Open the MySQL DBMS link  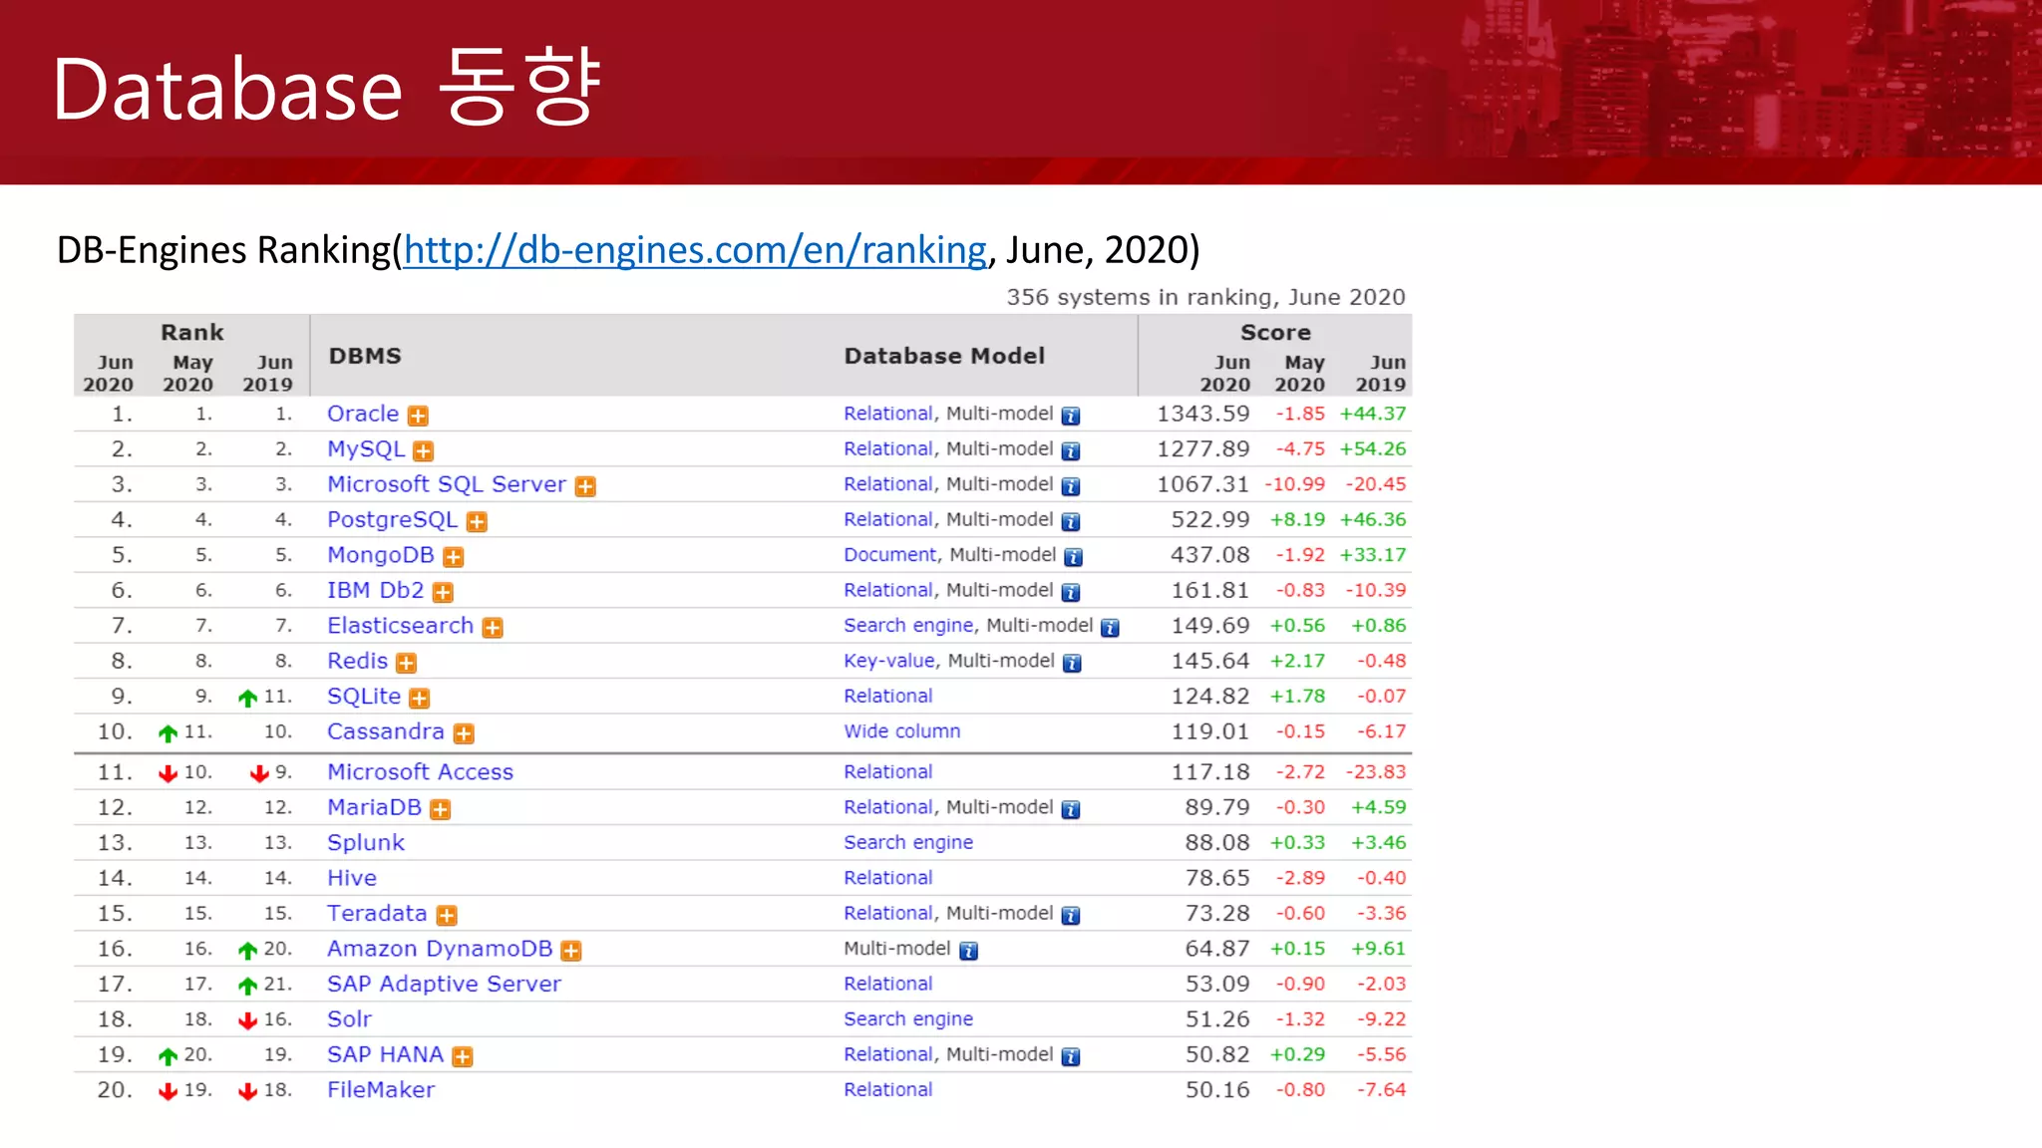(366, 449)
